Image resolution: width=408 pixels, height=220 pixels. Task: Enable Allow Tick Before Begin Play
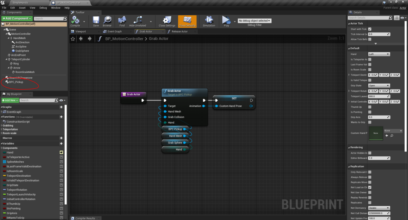tap(370, 39)
